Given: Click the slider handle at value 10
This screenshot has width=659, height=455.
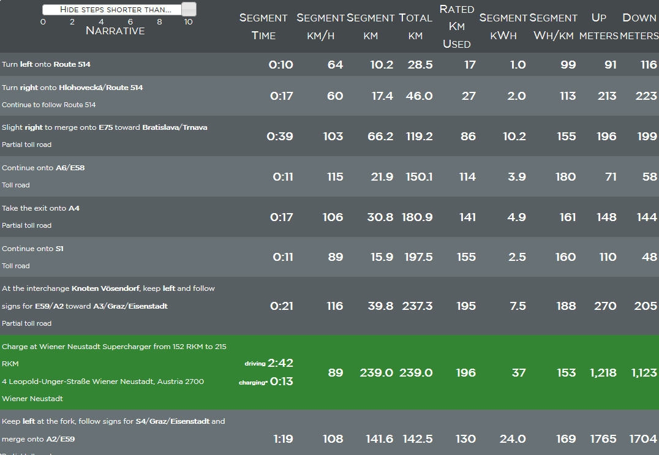Looking at the screenshot, I should tap(189, 9).
